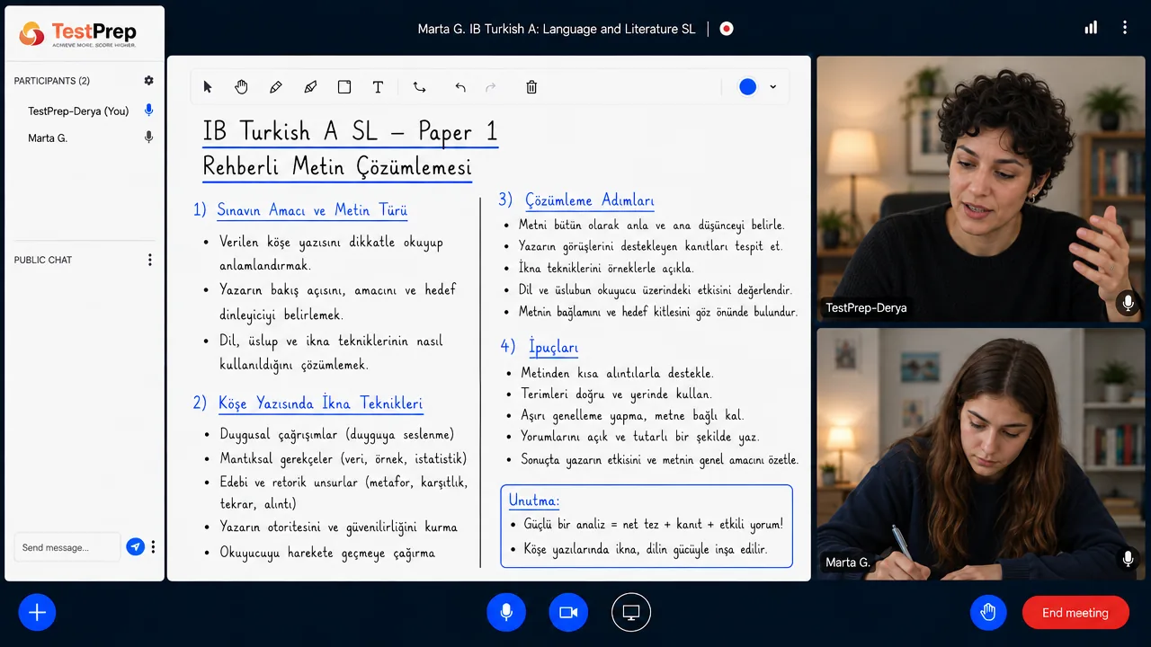Image resolution: width=1151 pixels, height=647 pixels.
Task: Redo whiteboard action
Action: 491,87
